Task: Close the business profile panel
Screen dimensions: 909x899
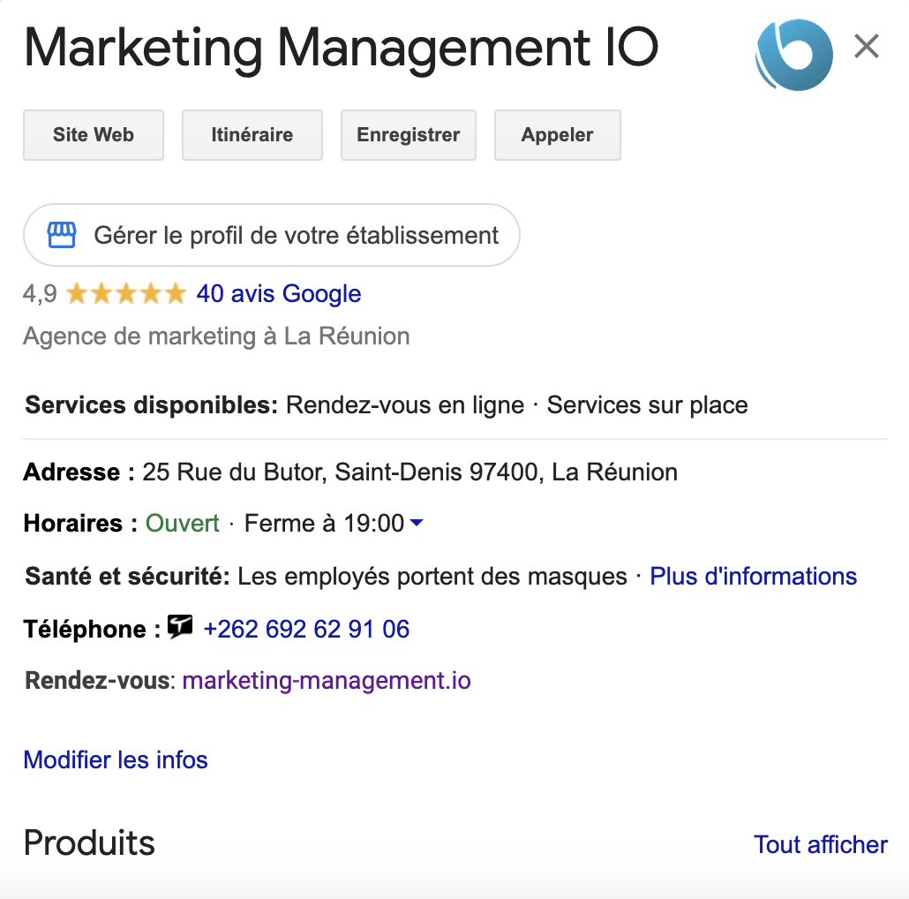Action: pos(866,46)
